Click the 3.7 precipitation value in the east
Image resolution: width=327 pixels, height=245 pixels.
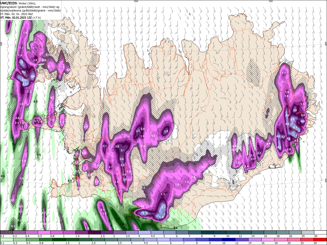coord(283,137)
